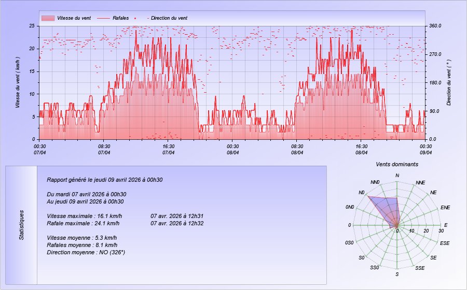Screen dimensions: 467x290
Task: Select the ESE direction on the compass chart
Action: click(x=445, y=243)
